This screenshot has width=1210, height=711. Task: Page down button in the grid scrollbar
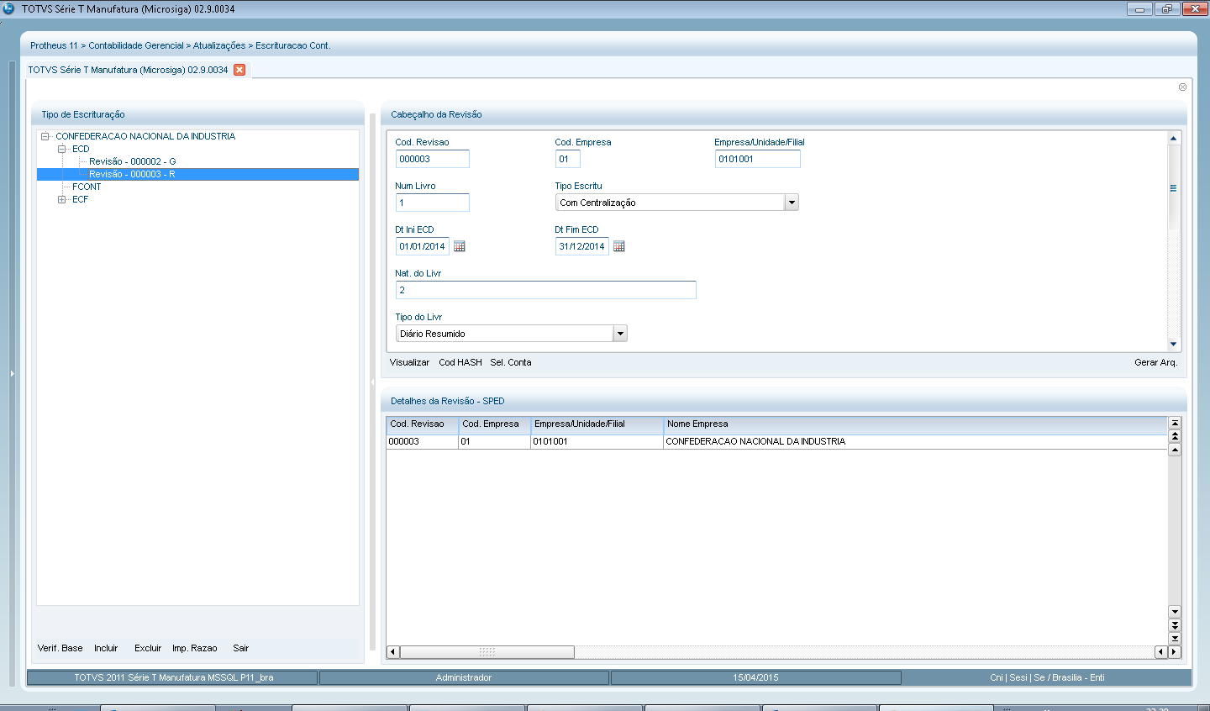pyautogui.click(x=1176, y=625)
